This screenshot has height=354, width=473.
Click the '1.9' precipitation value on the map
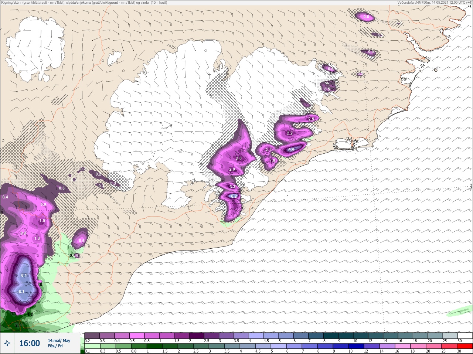42,221
